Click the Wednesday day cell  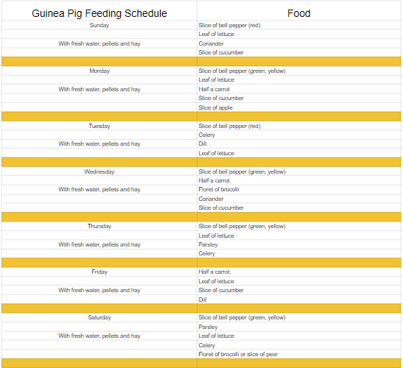click(99, 171)
